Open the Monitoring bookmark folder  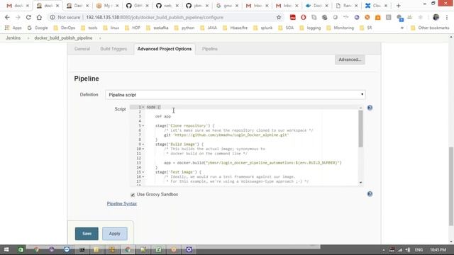coord(340,28)
